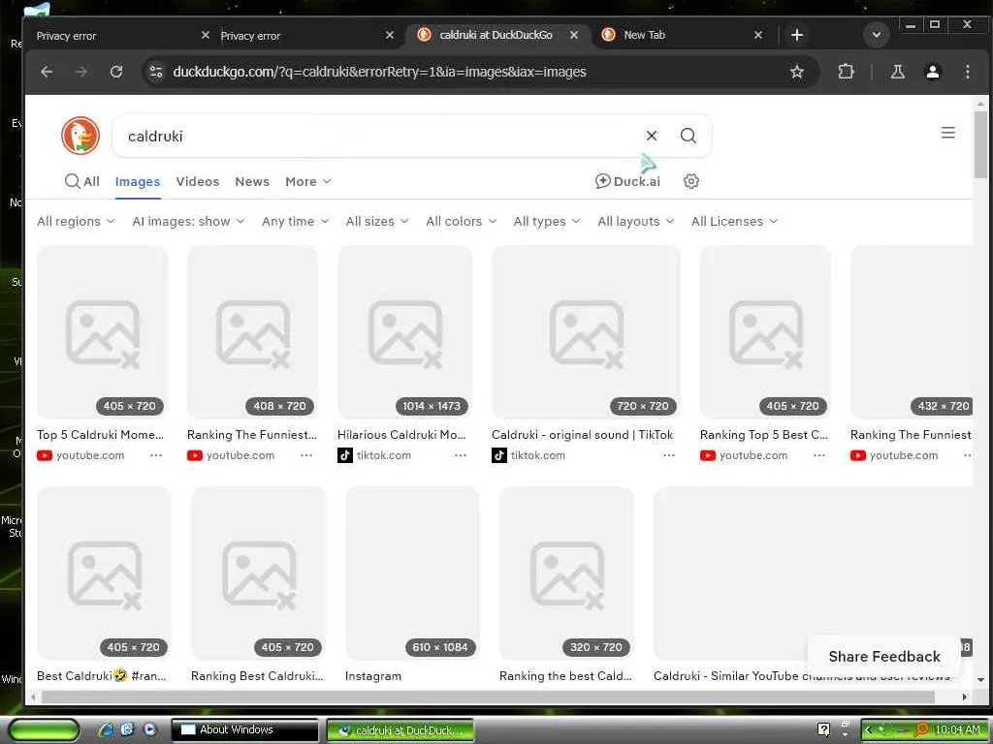Click the Ranking Best Caldruki... title
The image size is (993, 744).
tap(257, 675)
